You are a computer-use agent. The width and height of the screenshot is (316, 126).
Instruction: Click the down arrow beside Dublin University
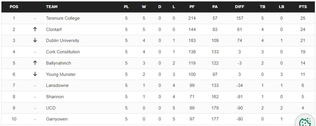[35, 41]
